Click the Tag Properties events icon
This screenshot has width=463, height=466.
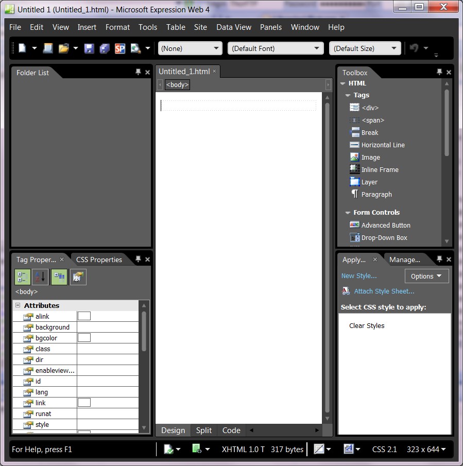78,277
